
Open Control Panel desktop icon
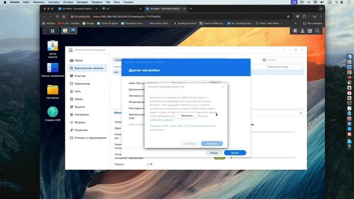pos(53,70)
